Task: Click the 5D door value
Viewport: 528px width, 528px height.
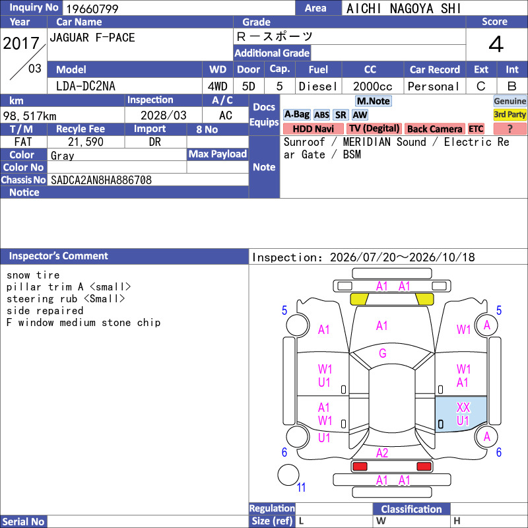Action: pos(249,86)
